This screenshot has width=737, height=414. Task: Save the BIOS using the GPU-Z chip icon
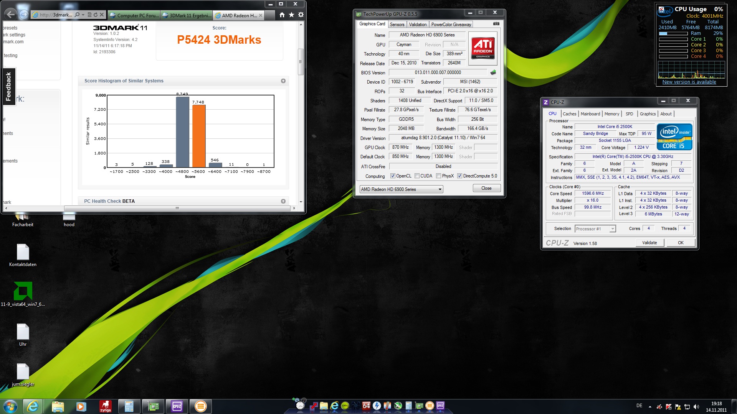[x=493, y=72]
